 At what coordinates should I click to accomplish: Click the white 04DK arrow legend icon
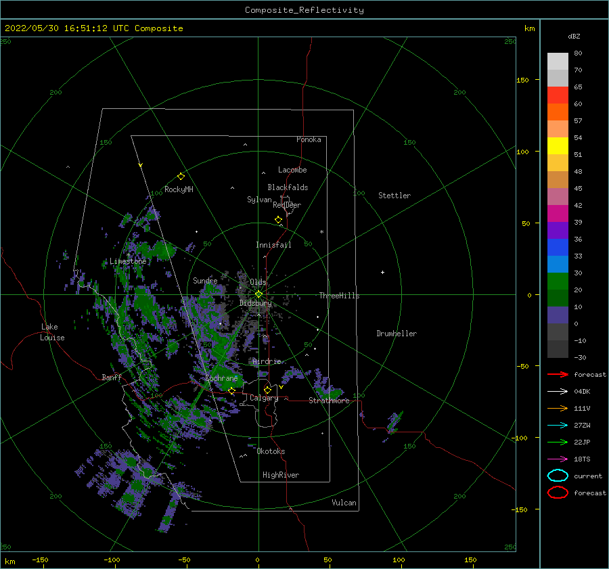tap(558, 392)
